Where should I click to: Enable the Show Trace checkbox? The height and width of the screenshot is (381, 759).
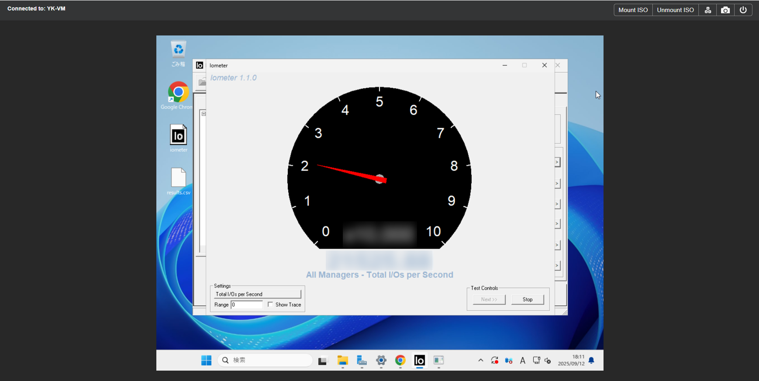270,305
